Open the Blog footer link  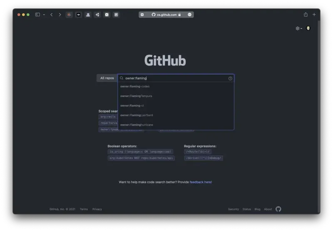click(257, 209)
